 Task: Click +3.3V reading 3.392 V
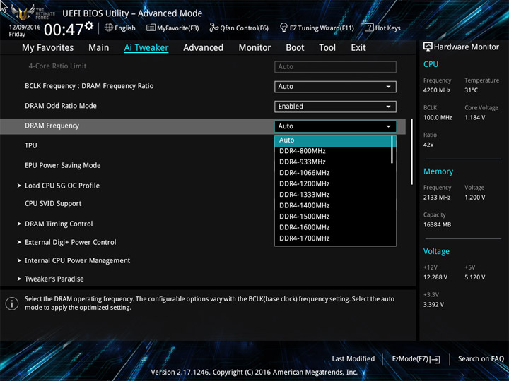pyautogui.click(x=433, y=305)
